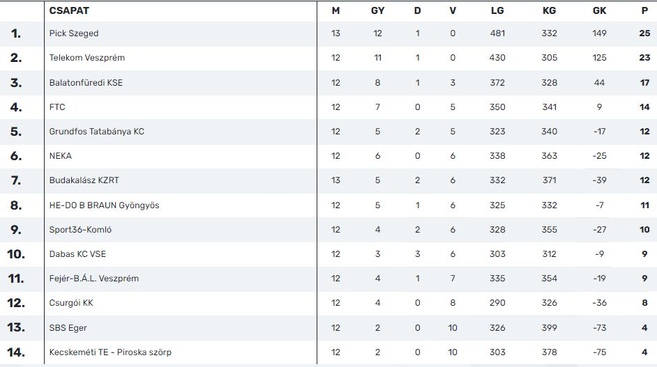Click the SBS Eger team name

click(68, 328)
